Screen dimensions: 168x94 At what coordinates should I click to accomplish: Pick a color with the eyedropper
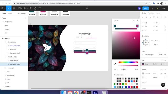pyautogui.click(x=115, y=64)
